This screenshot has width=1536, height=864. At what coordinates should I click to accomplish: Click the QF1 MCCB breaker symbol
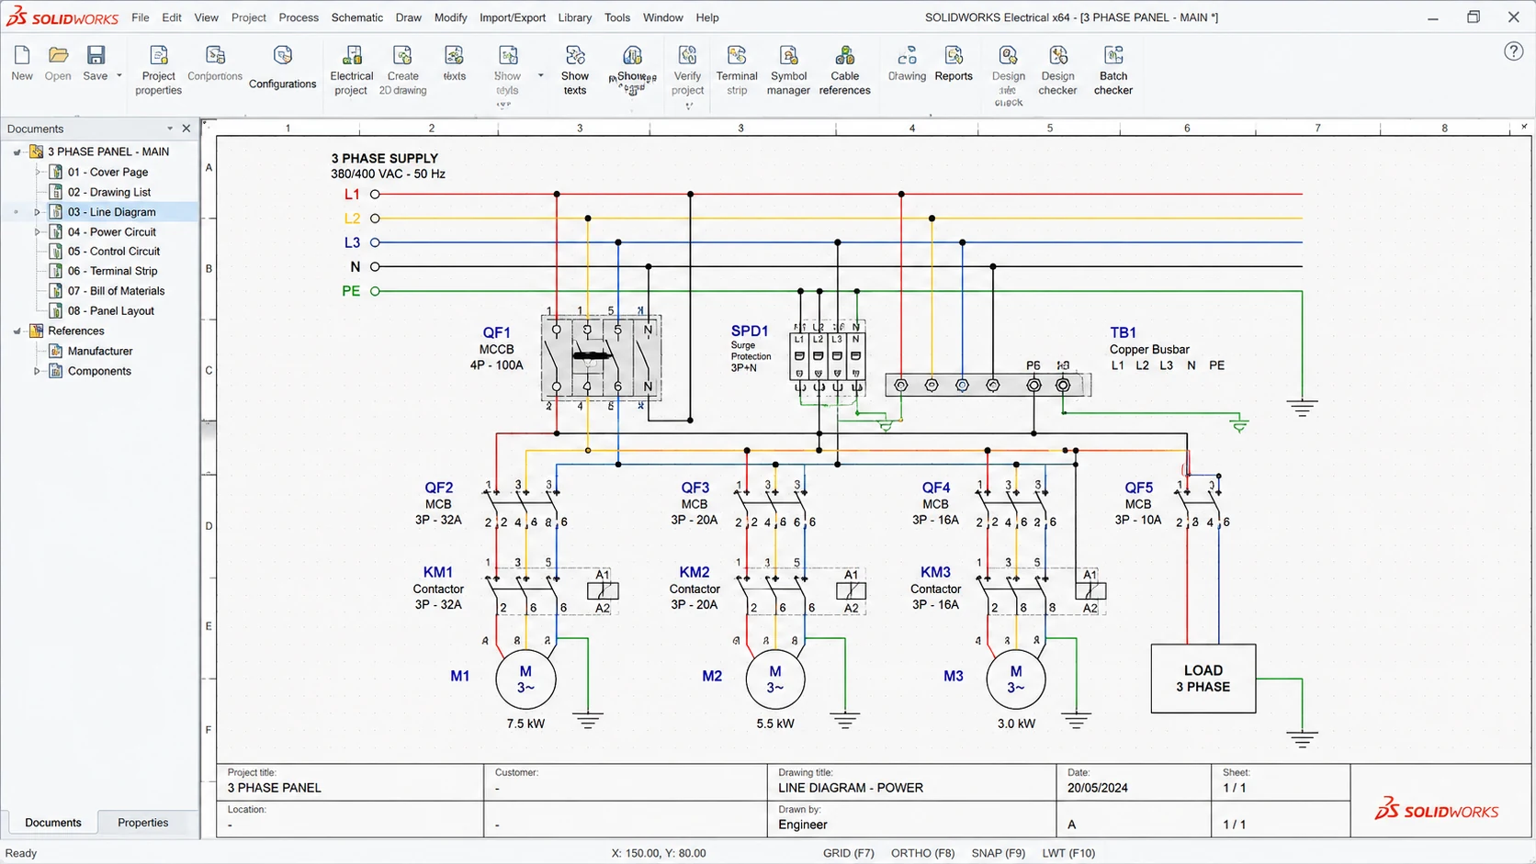click(601, 358)
